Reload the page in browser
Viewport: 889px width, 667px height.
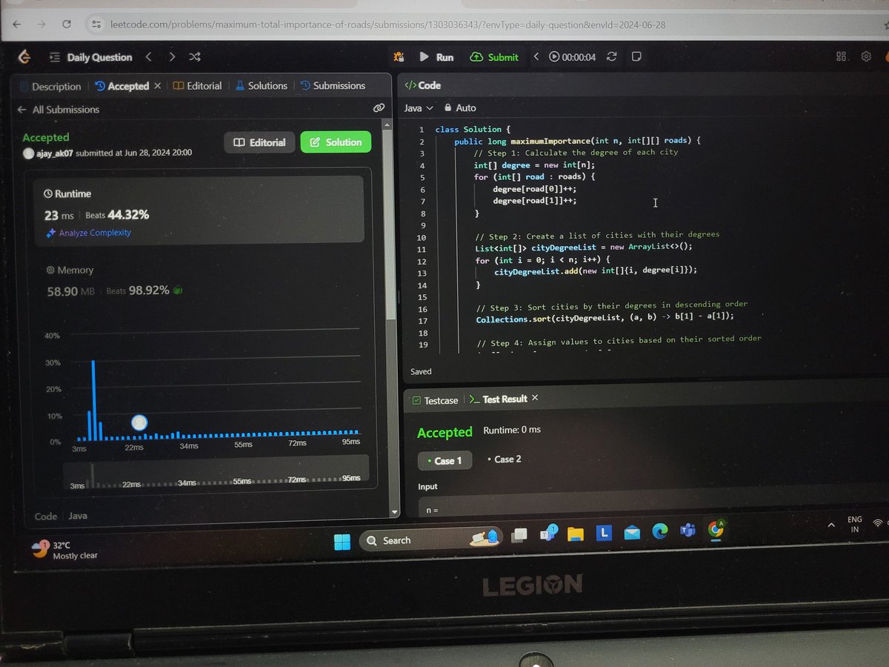point(67,24)
